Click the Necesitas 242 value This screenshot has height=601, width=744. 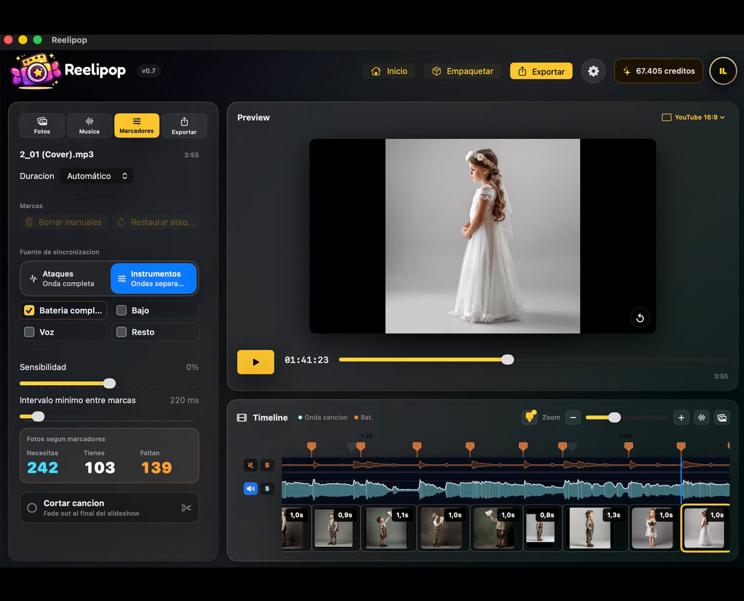(x=43, y=467)
